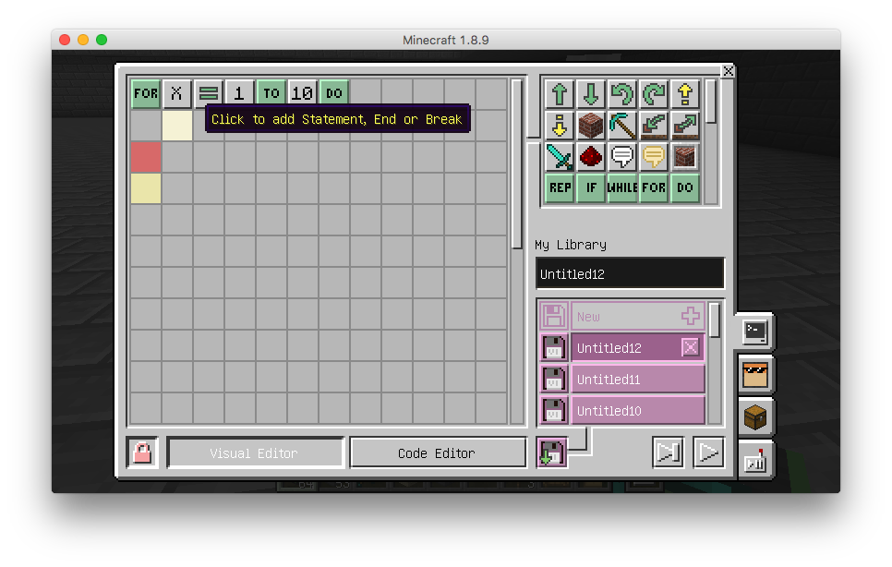Pick the up-right pointing arrow command
This screenshot has width=892, height=567.
click(x=685, y=125)
